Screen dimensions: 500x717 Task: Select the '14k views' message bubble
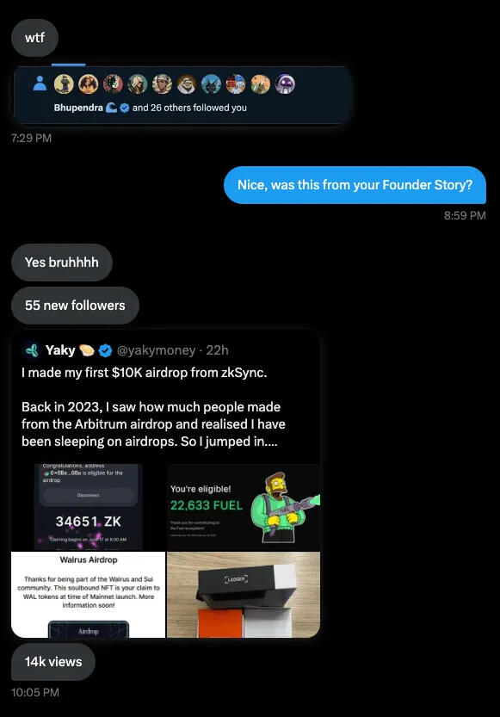pos(53,662)
